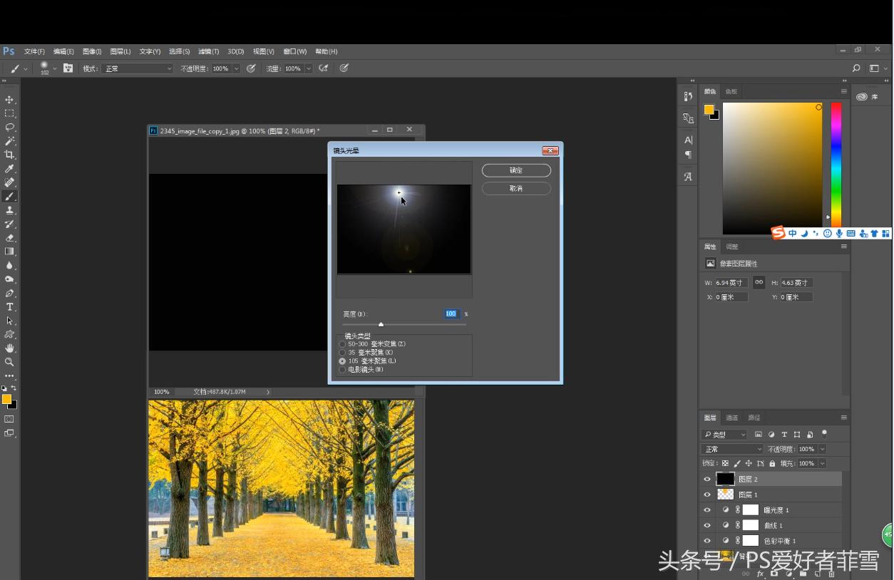Select the Horizontal Type tool

coord(9,307)
